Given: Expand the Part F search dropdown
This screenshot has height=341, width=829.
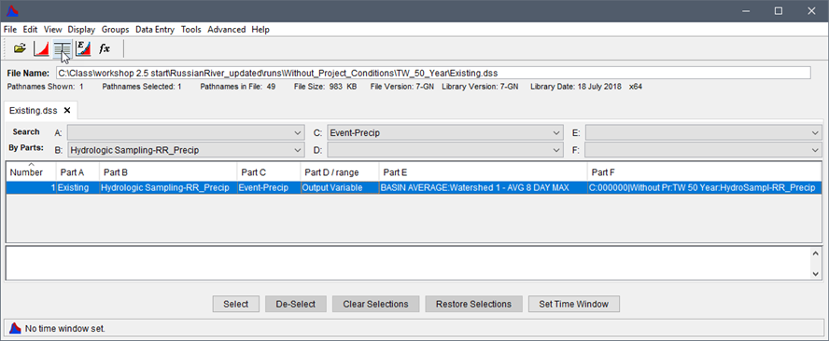Looking at the screenshot, I should (x=815, y=150).
